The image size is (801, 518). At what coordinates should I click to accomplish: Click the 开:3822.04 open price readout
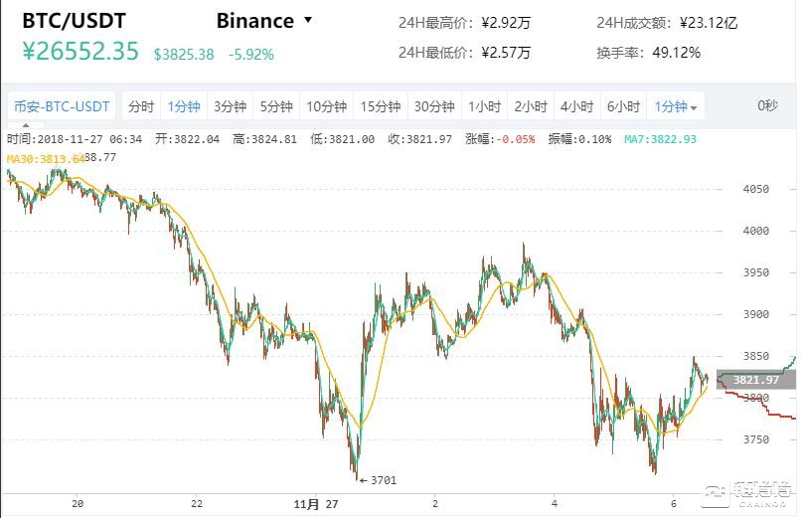coord(188,139)
